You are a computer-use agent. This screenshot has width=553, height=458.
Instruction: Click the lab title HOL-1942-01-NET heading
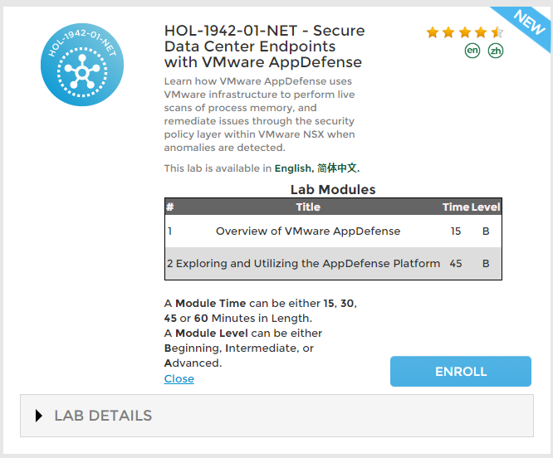(265, 46)
